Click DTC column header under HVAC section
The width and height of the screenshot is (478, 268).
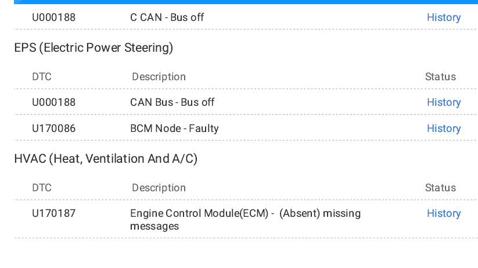(42, 188)
